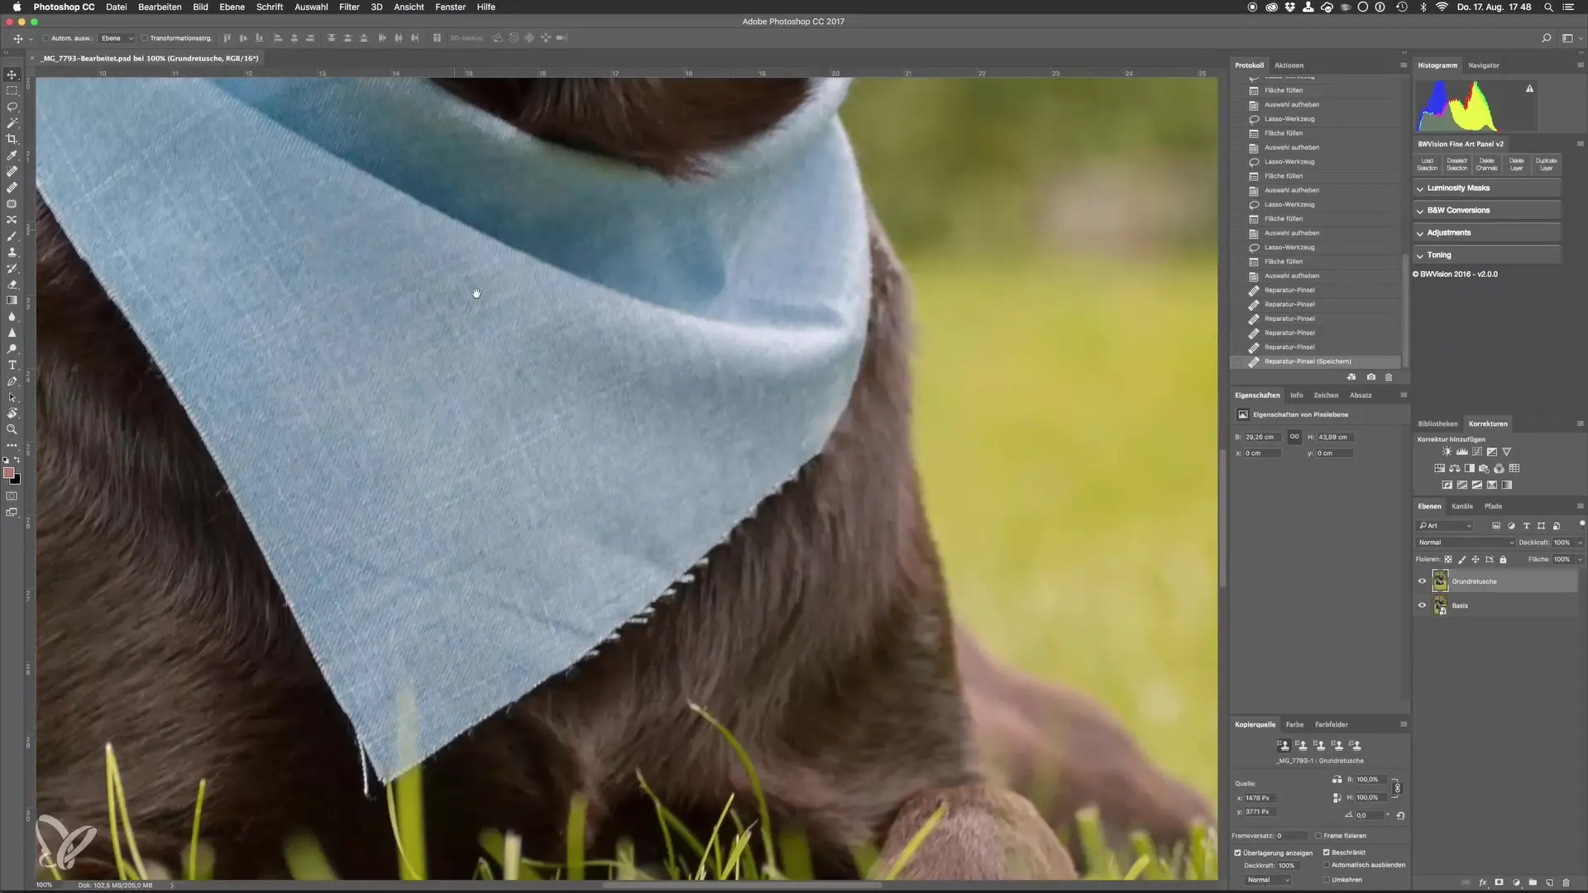Switch to the Aktionen tab

pyautogui.click(x=1289, y=65)
